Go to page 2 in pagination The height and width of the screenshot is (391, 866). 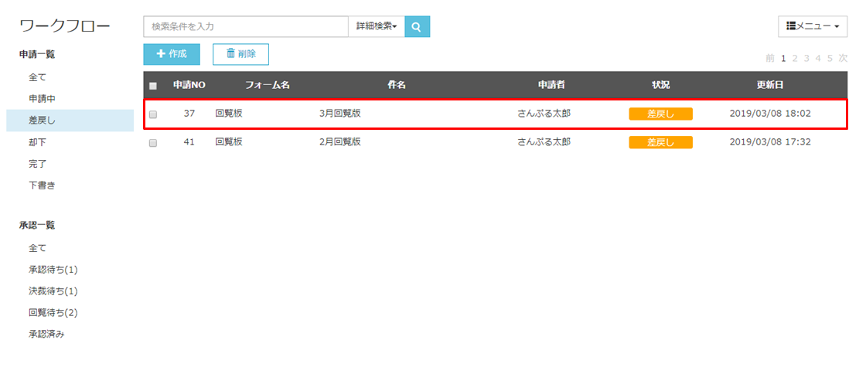click(x=795, y=58)
